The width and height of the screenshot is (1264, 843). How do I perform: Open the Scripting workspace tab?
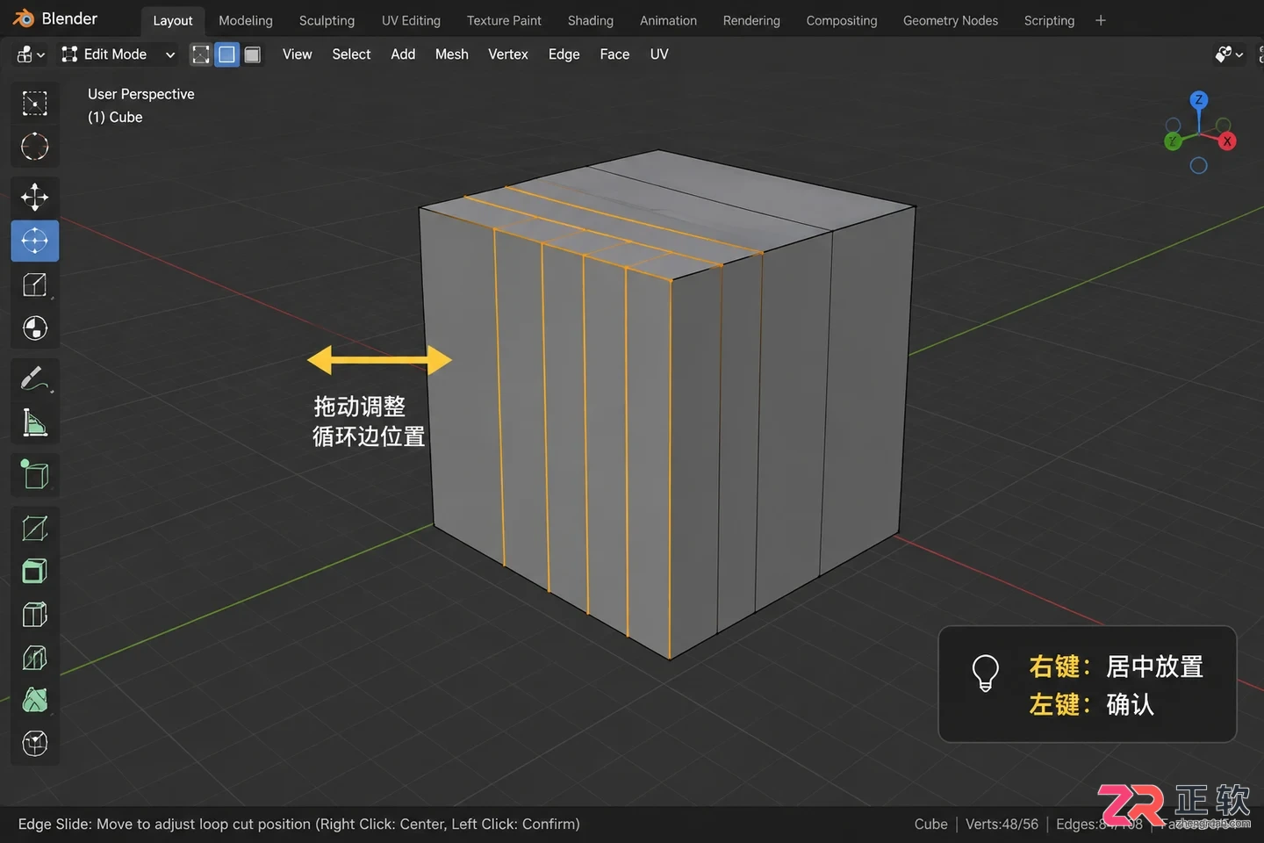click(x=1049, y=20)
